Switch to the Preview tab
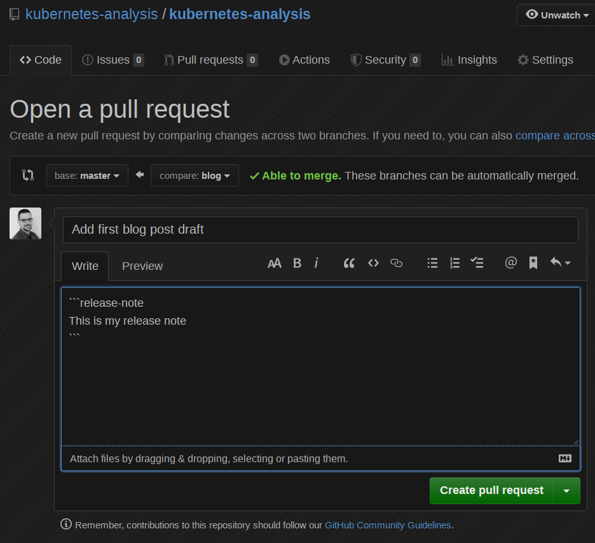 [142, 266]
